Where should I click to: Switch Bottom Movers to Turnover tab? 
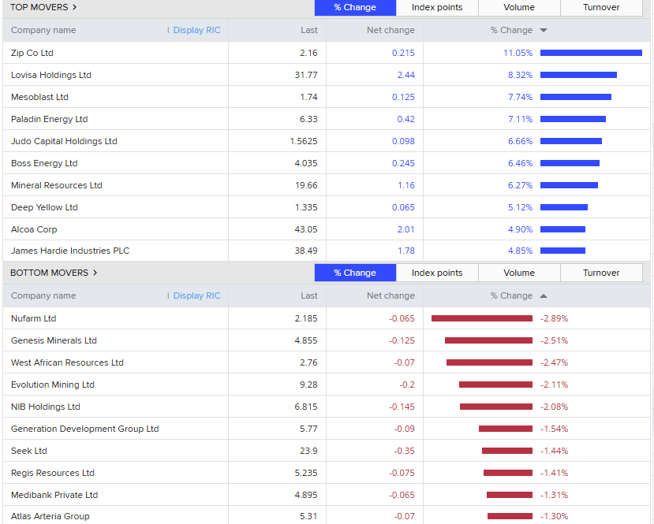click(x=601, y=273)
